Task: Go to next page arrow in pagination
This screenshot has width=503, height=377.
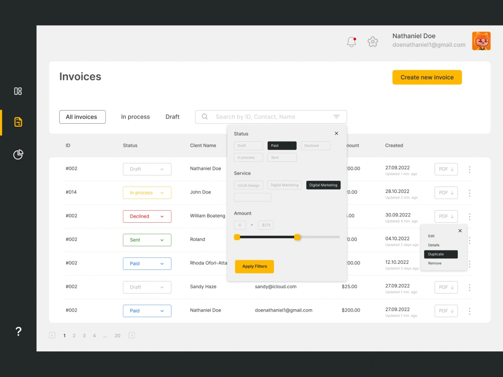Action: tap(131, 335)
